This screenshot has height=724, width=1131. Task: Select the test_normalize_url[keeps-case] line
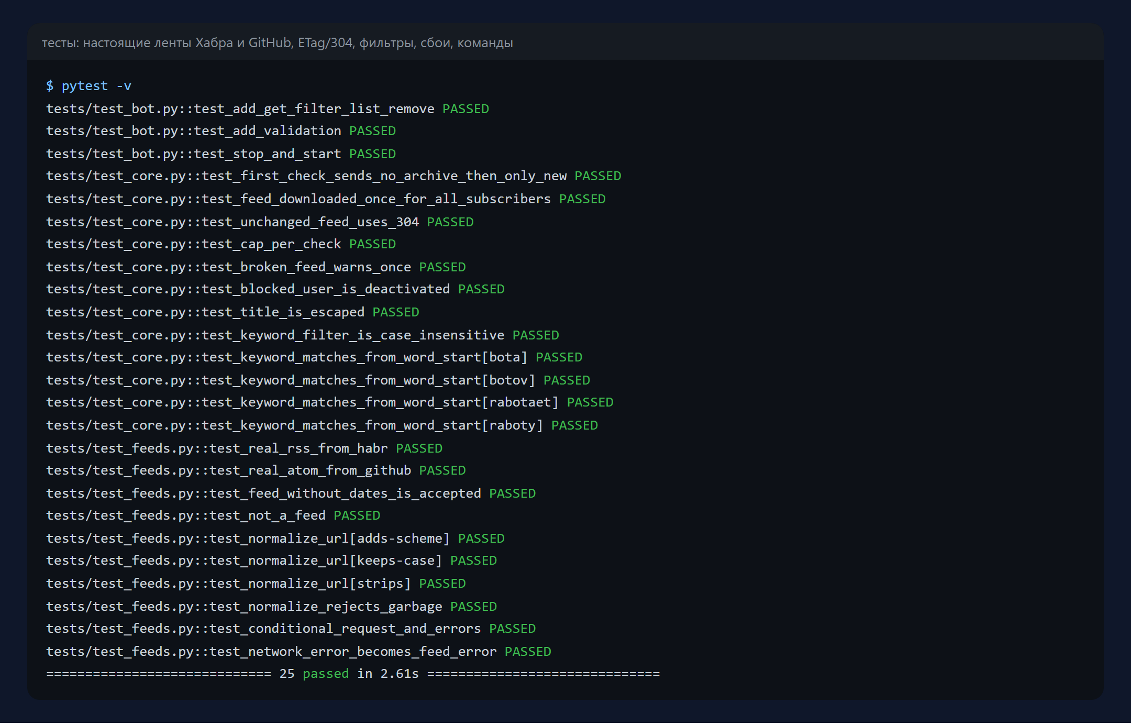pos(271,561)
